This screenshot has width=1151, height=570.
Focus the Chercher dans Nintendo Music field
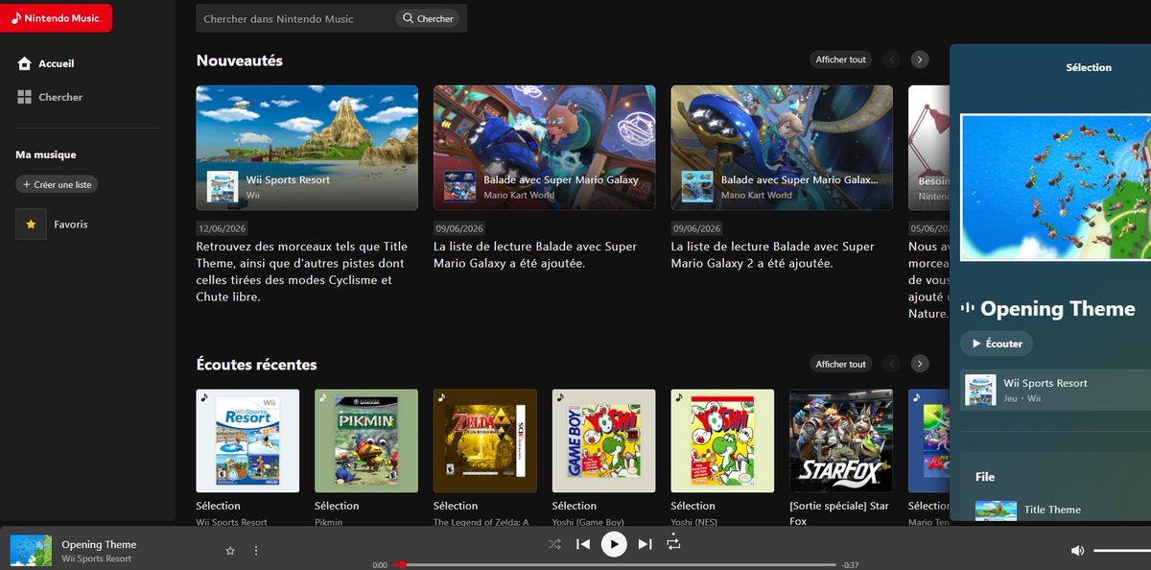coord(295,18)
